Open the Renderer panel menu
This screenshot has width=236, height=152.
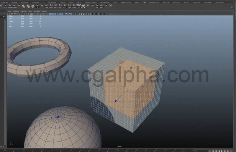click(x=37, y=11)
